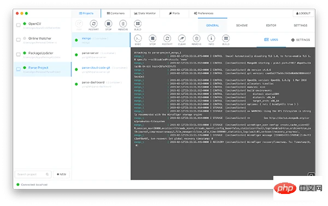The height and width of the screenshot is (206, 328).
Task: Select the General sub-tab
Action: coord(213,25)
